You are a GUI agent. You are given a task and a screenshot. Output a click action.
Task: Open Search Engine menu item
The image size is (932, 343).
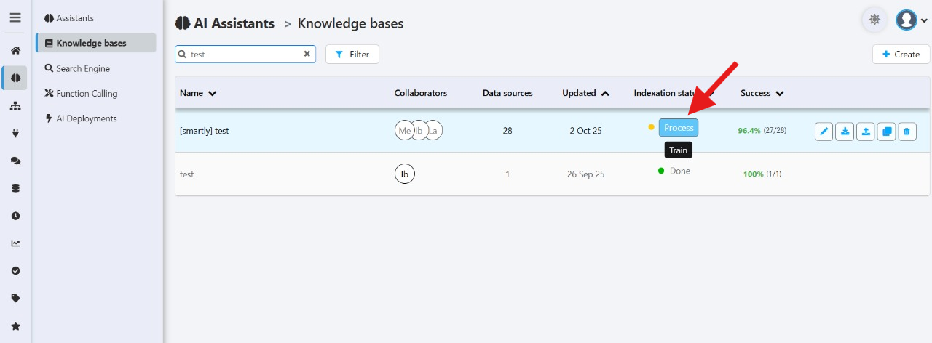point(77,68)
